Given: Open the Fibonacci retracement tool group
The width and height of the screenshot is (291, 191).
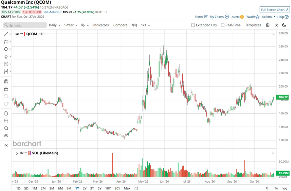Looking at the screenshot, I should tap(6, 42).
